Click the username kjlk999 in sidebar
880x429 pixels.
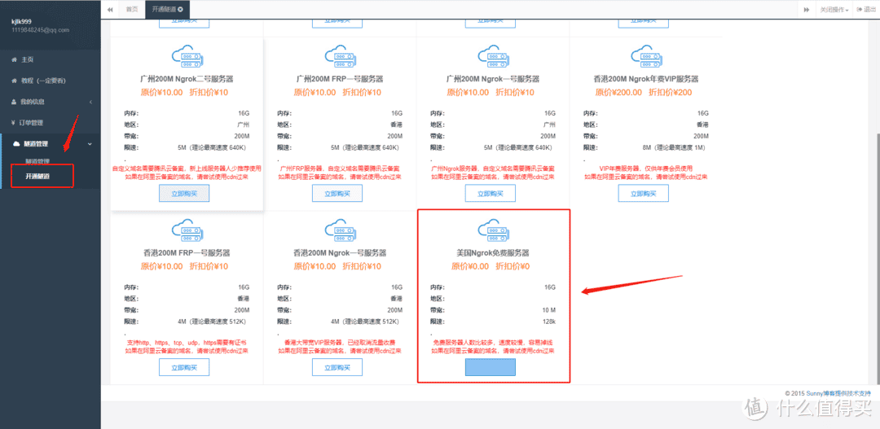[x=22, y=22]
